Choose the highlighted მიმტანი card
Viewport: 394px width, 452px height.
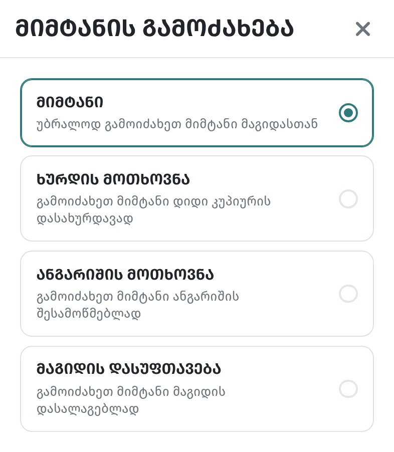coord(197,113)
